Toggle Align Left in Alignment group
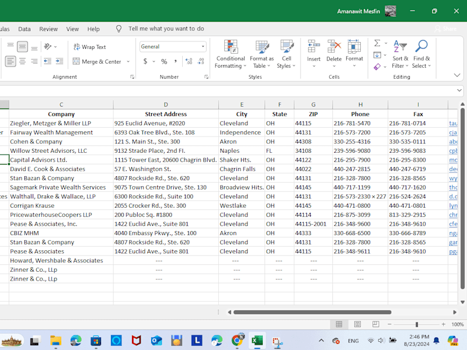 tap(11, 61)
